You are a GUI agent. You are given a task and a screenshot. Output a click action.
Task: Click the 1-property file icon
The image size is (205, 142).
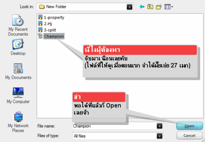[x=40, y=17]
